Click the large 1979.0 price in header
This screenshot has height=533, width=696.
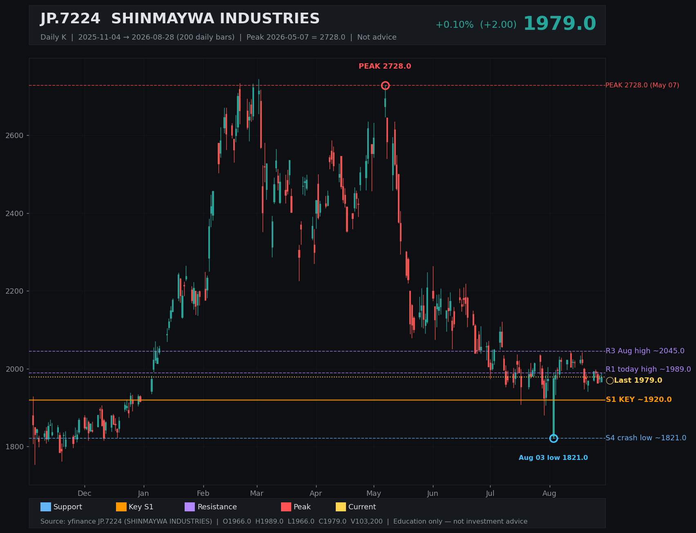[x=560, y=24]
